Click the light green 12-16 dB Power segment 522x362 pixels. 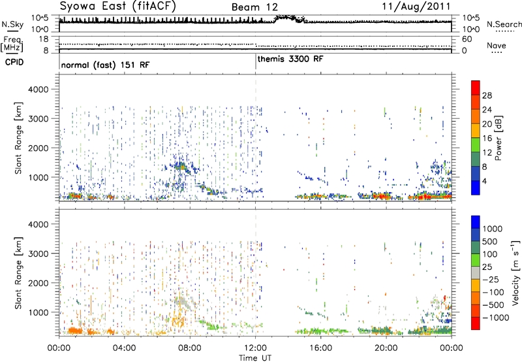click(476, 144)
